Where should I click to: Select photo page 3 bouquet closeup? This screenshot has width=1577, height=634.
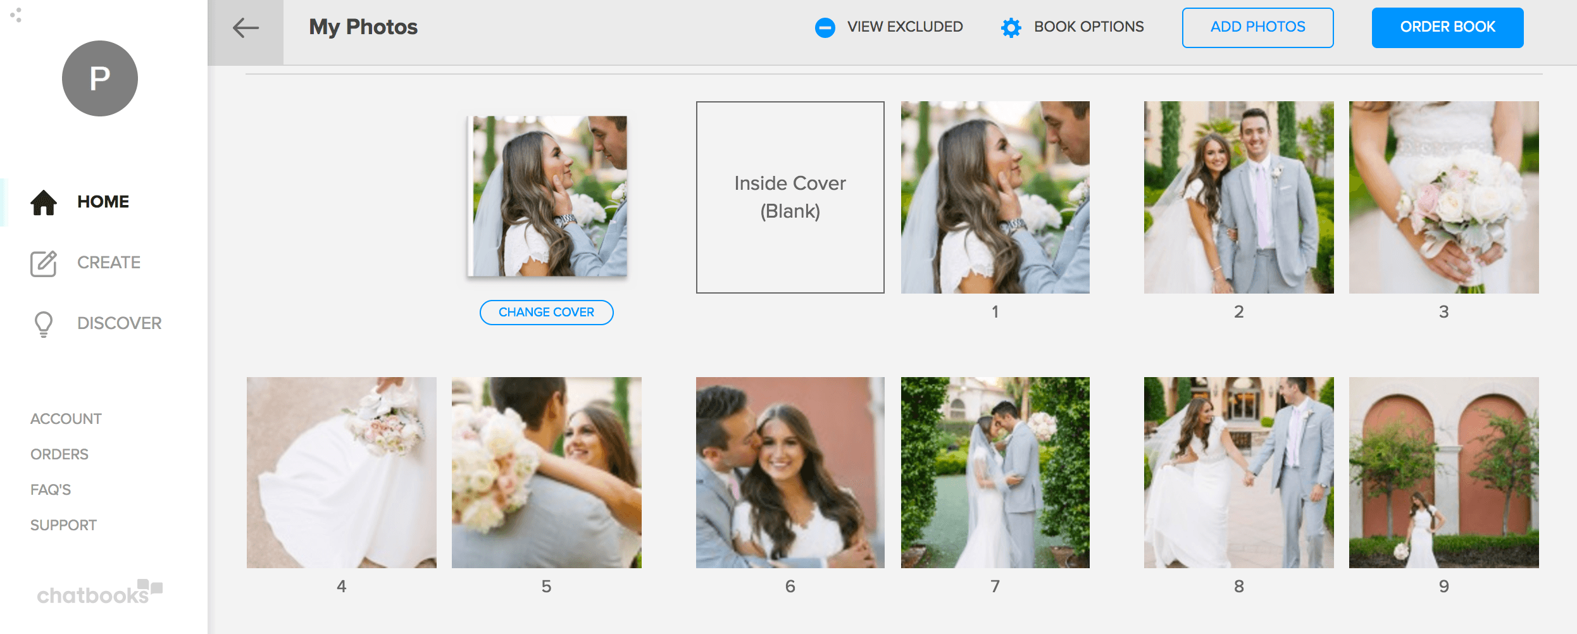[x=1443, y=197]
